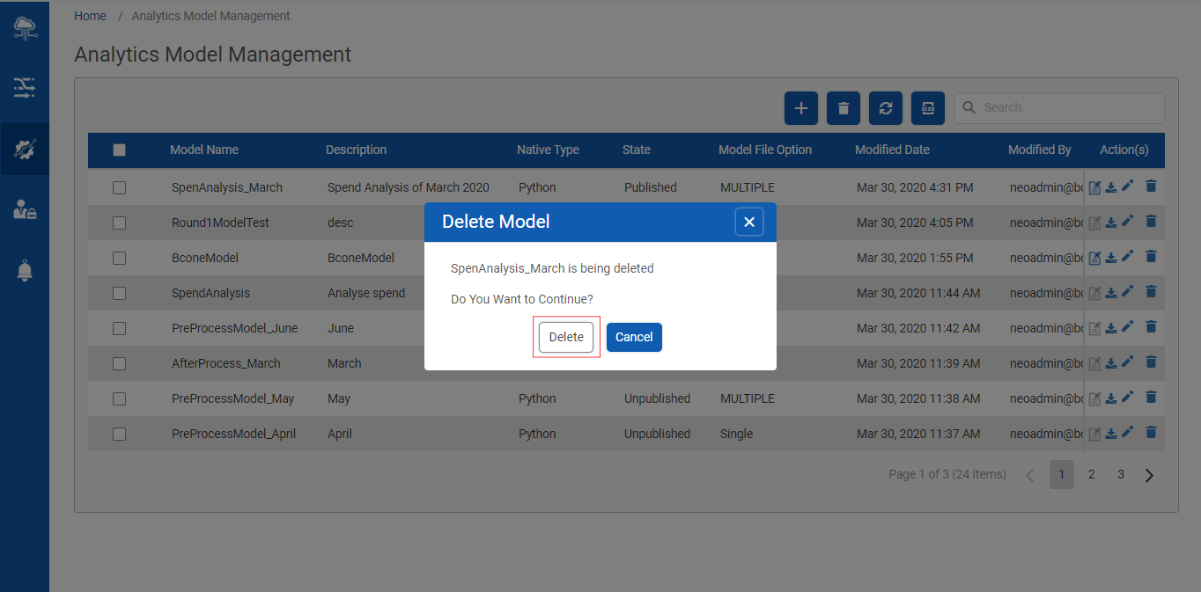Delete PreProcessModel_April via trash icon
Image resolution: width=1201 pixels, height=592 pixels.
click(x=1151, y=432)
